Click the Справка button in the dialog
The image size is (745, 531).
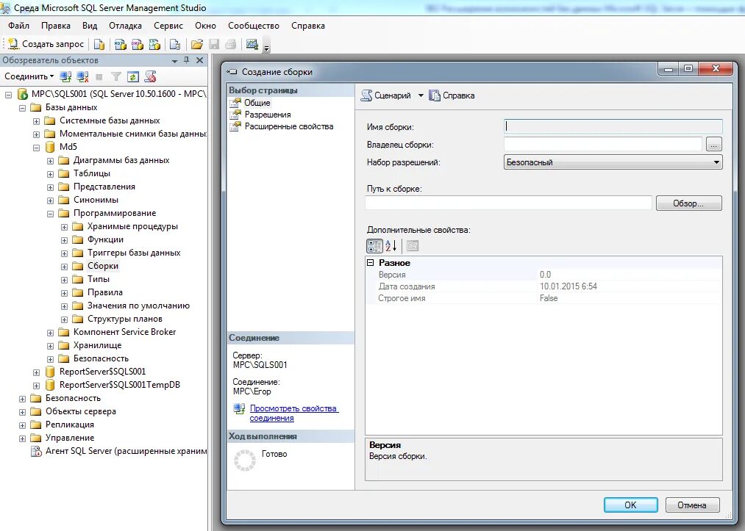click(452, 95)
